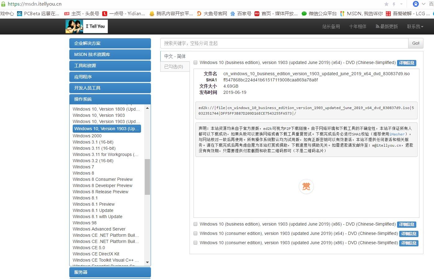Viewport: 434px width, 279px height.
Task: Click the Go! search button
Action: tap(416, 43)
